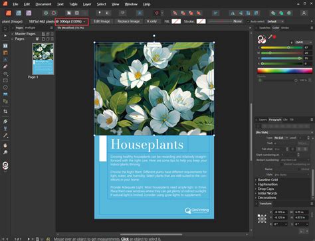Switch to the Photo persona icon
Viewport: 315px width, 241px height.
point(29,13)
